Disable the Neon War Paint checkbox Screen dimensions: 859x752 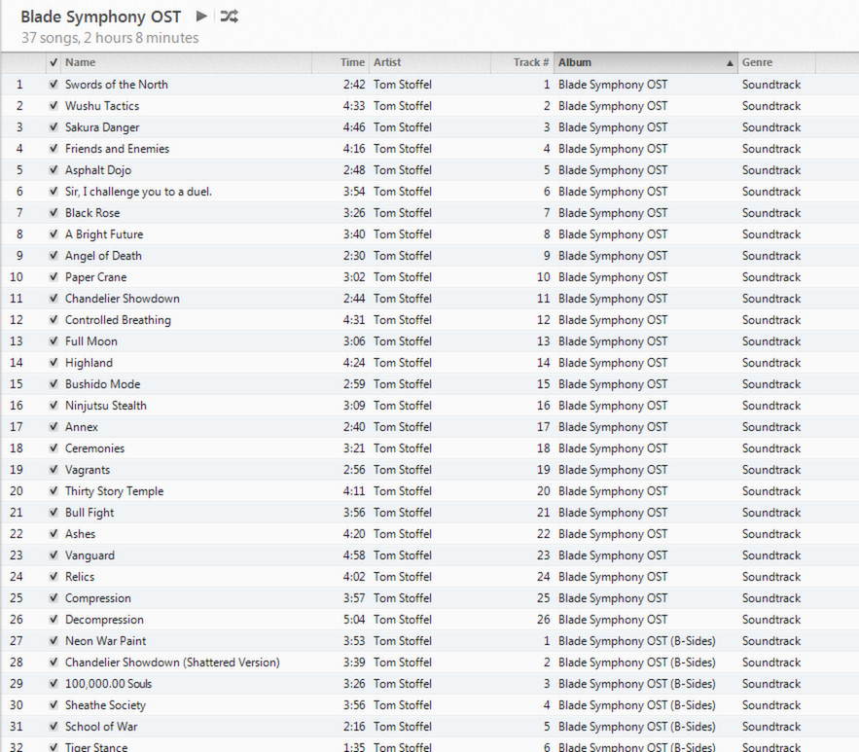(x=54, y=641)
